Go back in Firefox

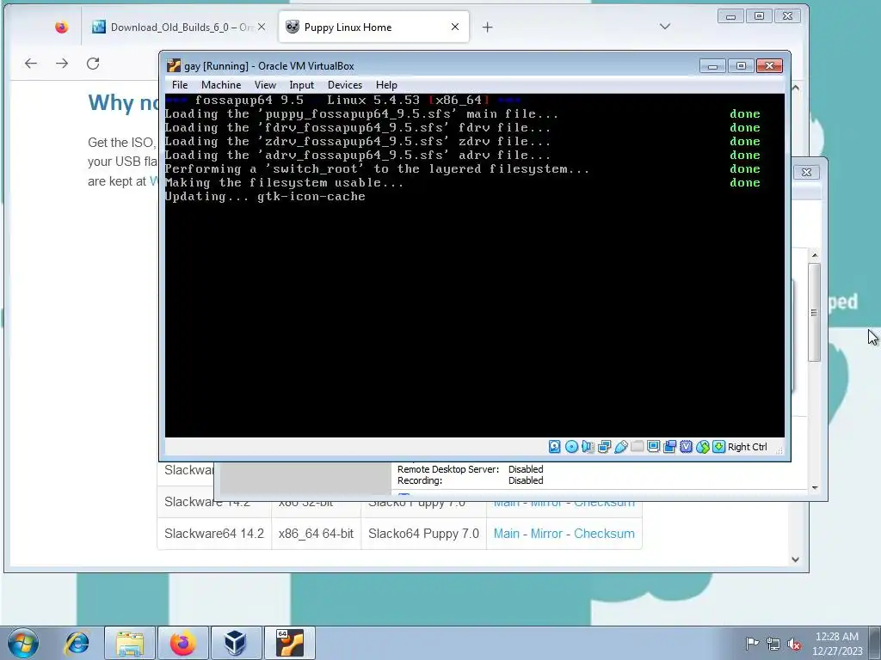[31, 64]
